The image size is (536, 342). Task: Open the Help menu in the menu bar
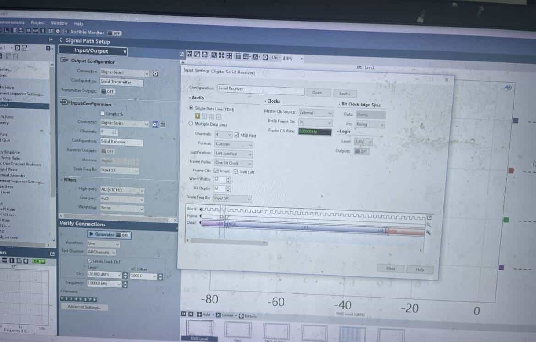point(79,23)
